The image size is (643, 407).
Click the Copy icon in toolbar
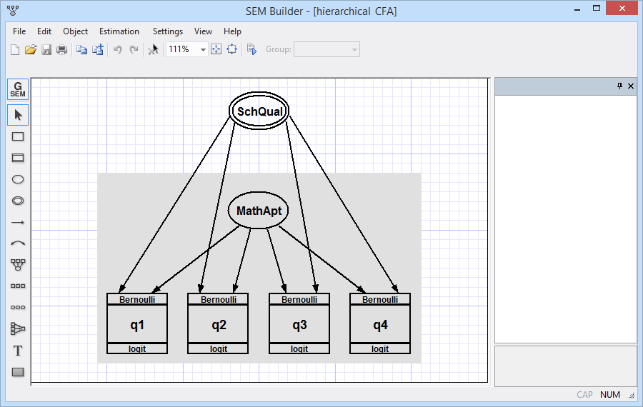coord(81,49)
